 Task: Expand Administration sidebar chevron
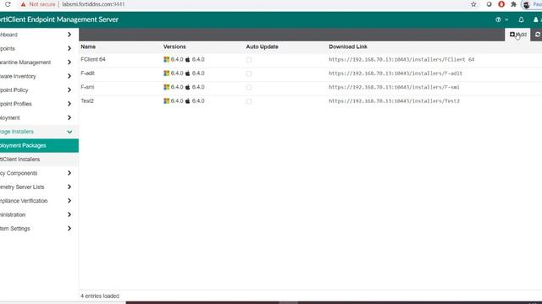click(x=69, y=214)
